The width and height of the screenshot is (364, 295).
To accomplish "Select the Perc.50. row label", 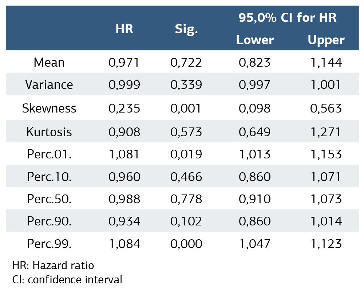I will [49, 199].
